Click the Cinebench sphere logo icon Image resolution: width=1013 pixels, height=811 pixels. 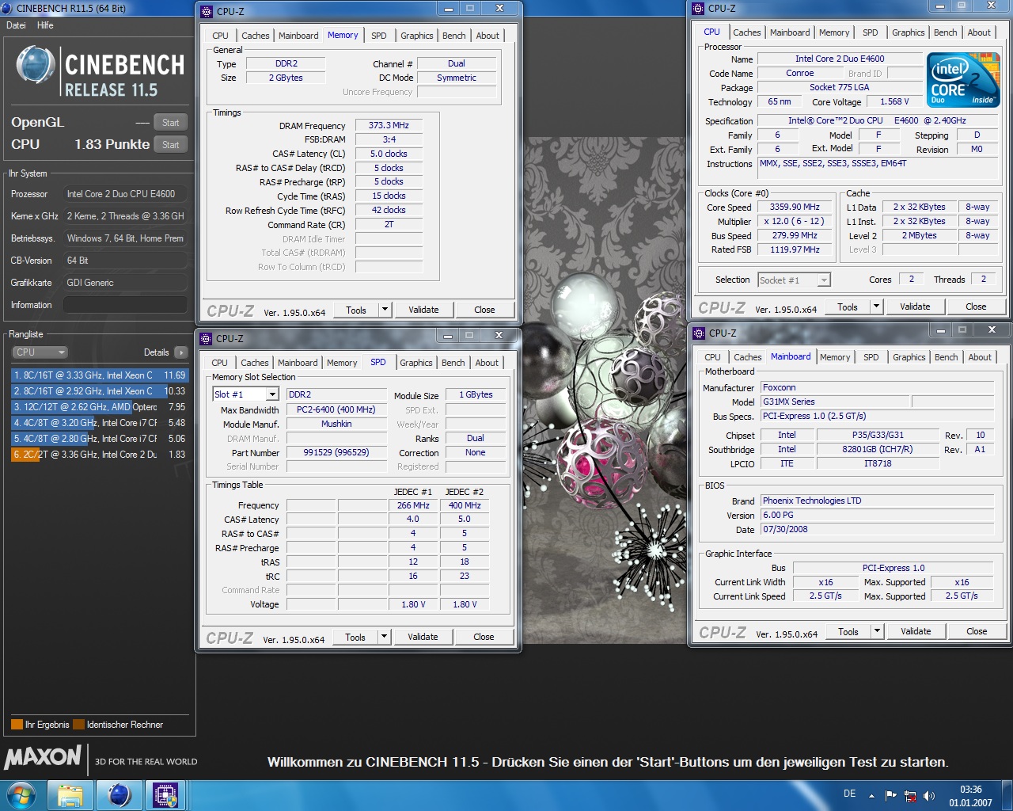tap(35, 66)
